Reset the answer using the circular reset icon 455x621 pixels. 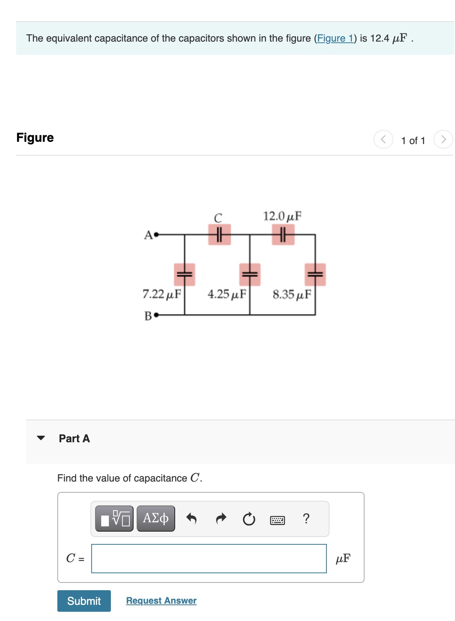coord(249,519)
